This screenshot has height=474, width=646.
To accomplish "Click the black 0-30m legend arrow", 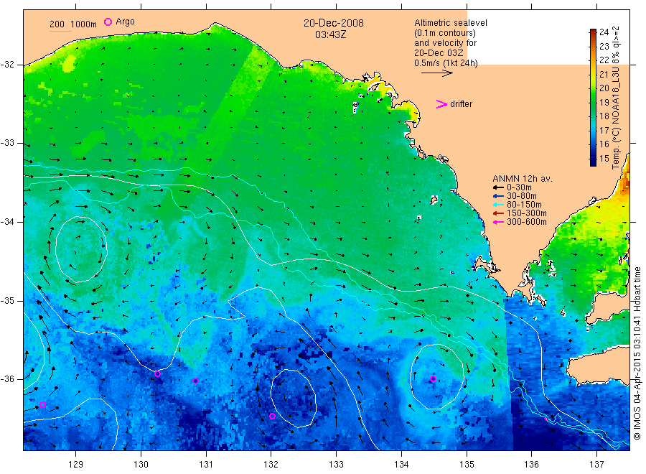I will click(499, 187).
